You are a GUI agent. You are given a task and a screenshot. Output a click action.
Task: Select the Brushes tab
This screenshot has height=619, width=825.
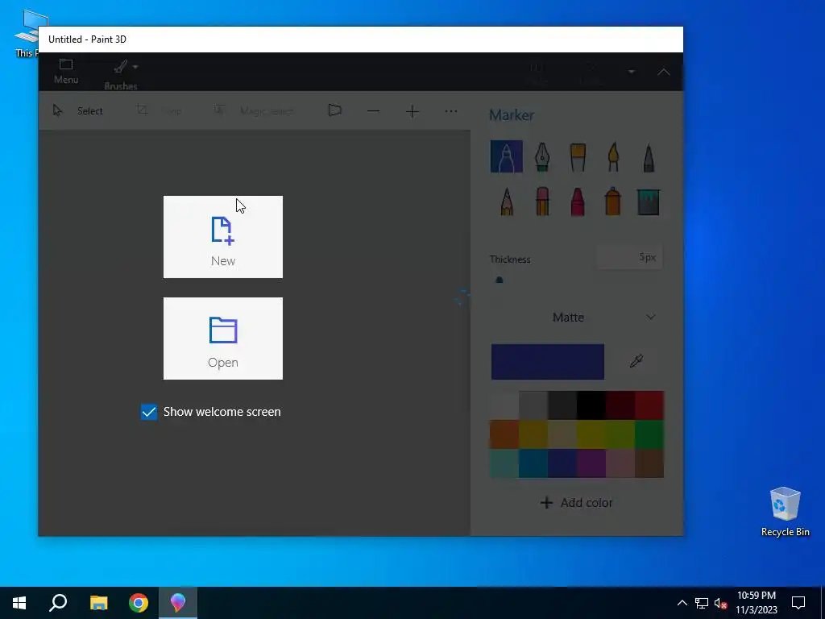[x=121, y=73]
